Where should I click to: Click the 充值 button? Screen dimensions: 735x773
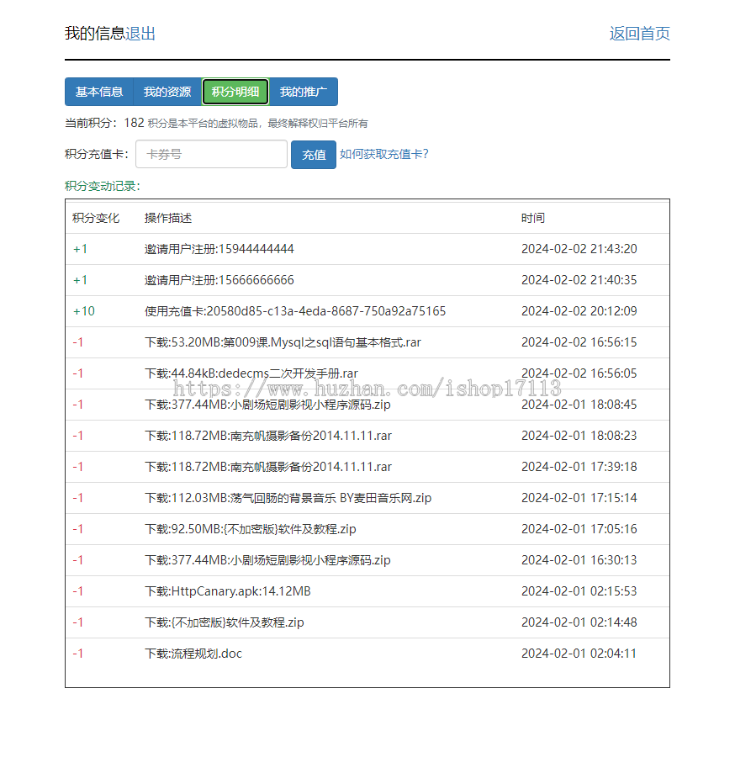pyautogui.click(x=314, y=155)
